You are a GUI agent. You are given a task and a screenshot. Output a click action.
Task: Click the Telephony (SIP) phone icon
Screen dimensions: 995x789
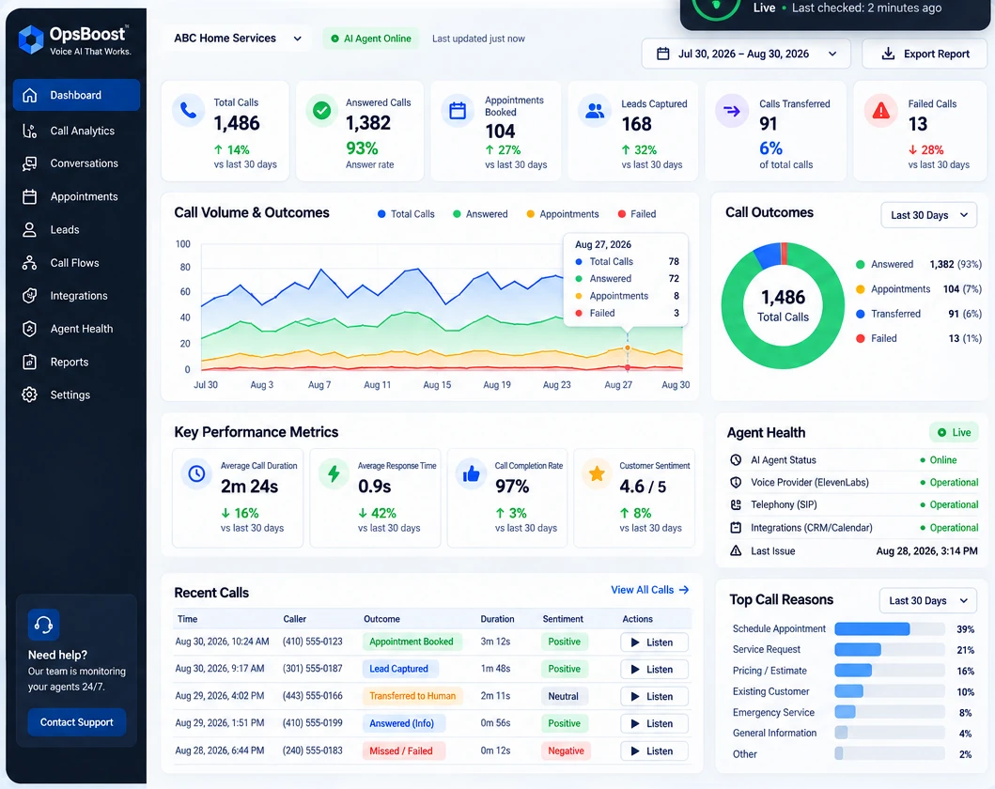click(736, 504)
